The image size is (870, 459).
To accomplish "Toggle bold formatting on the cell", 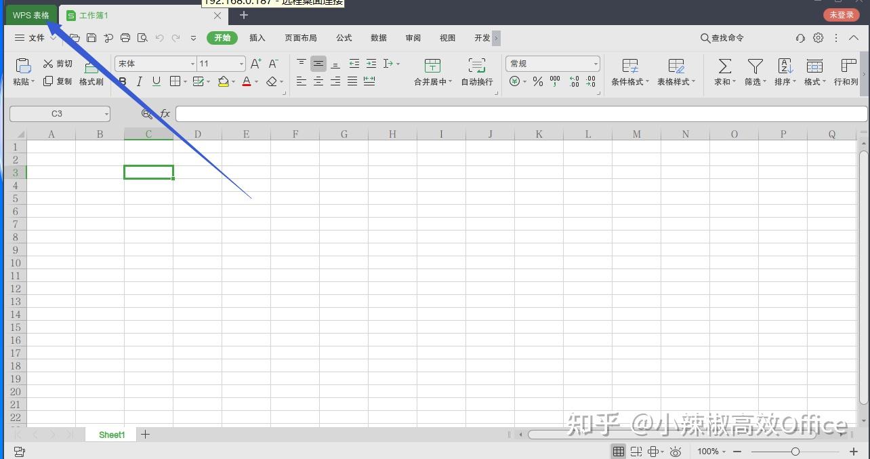I will [123, 81].
